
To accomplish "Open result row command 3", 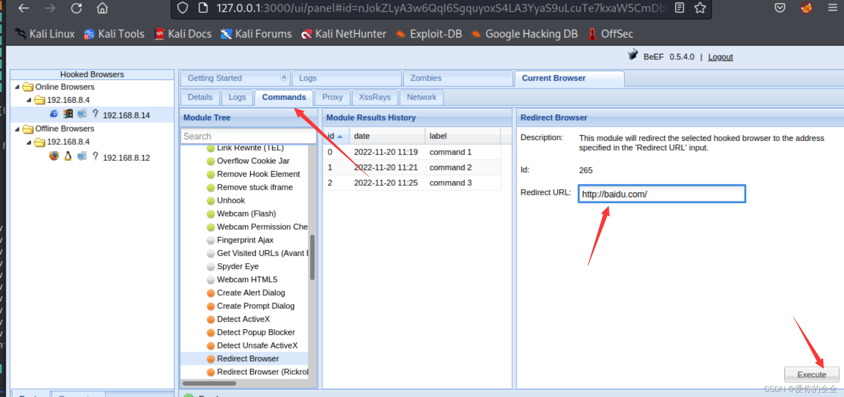I will click(x=412, y=183).
